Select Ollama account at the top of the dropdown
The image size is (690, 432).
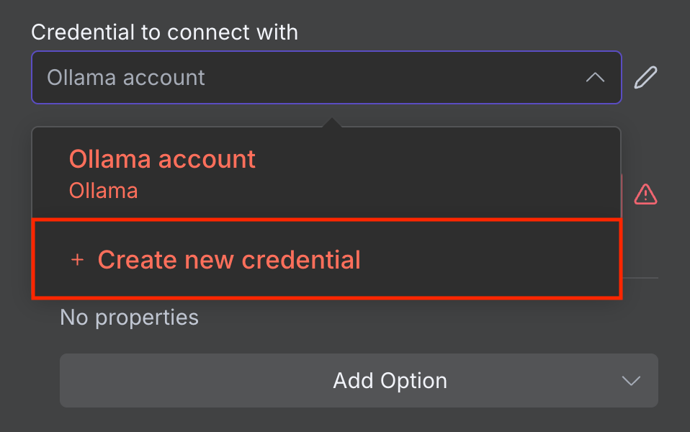tap(162, 159)
